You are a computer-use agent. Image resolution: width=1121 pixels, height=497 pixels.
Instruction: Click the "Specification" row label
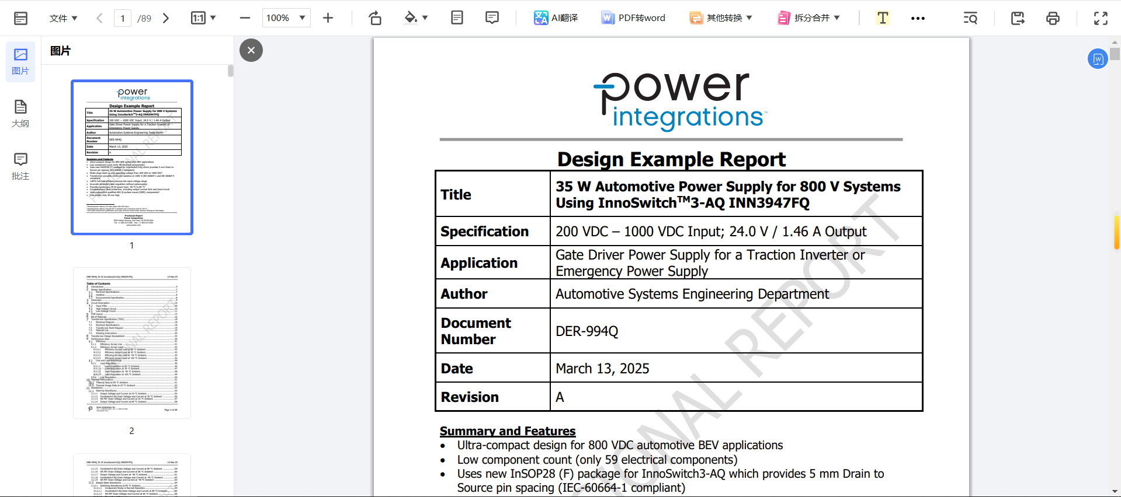pos(484,232)
